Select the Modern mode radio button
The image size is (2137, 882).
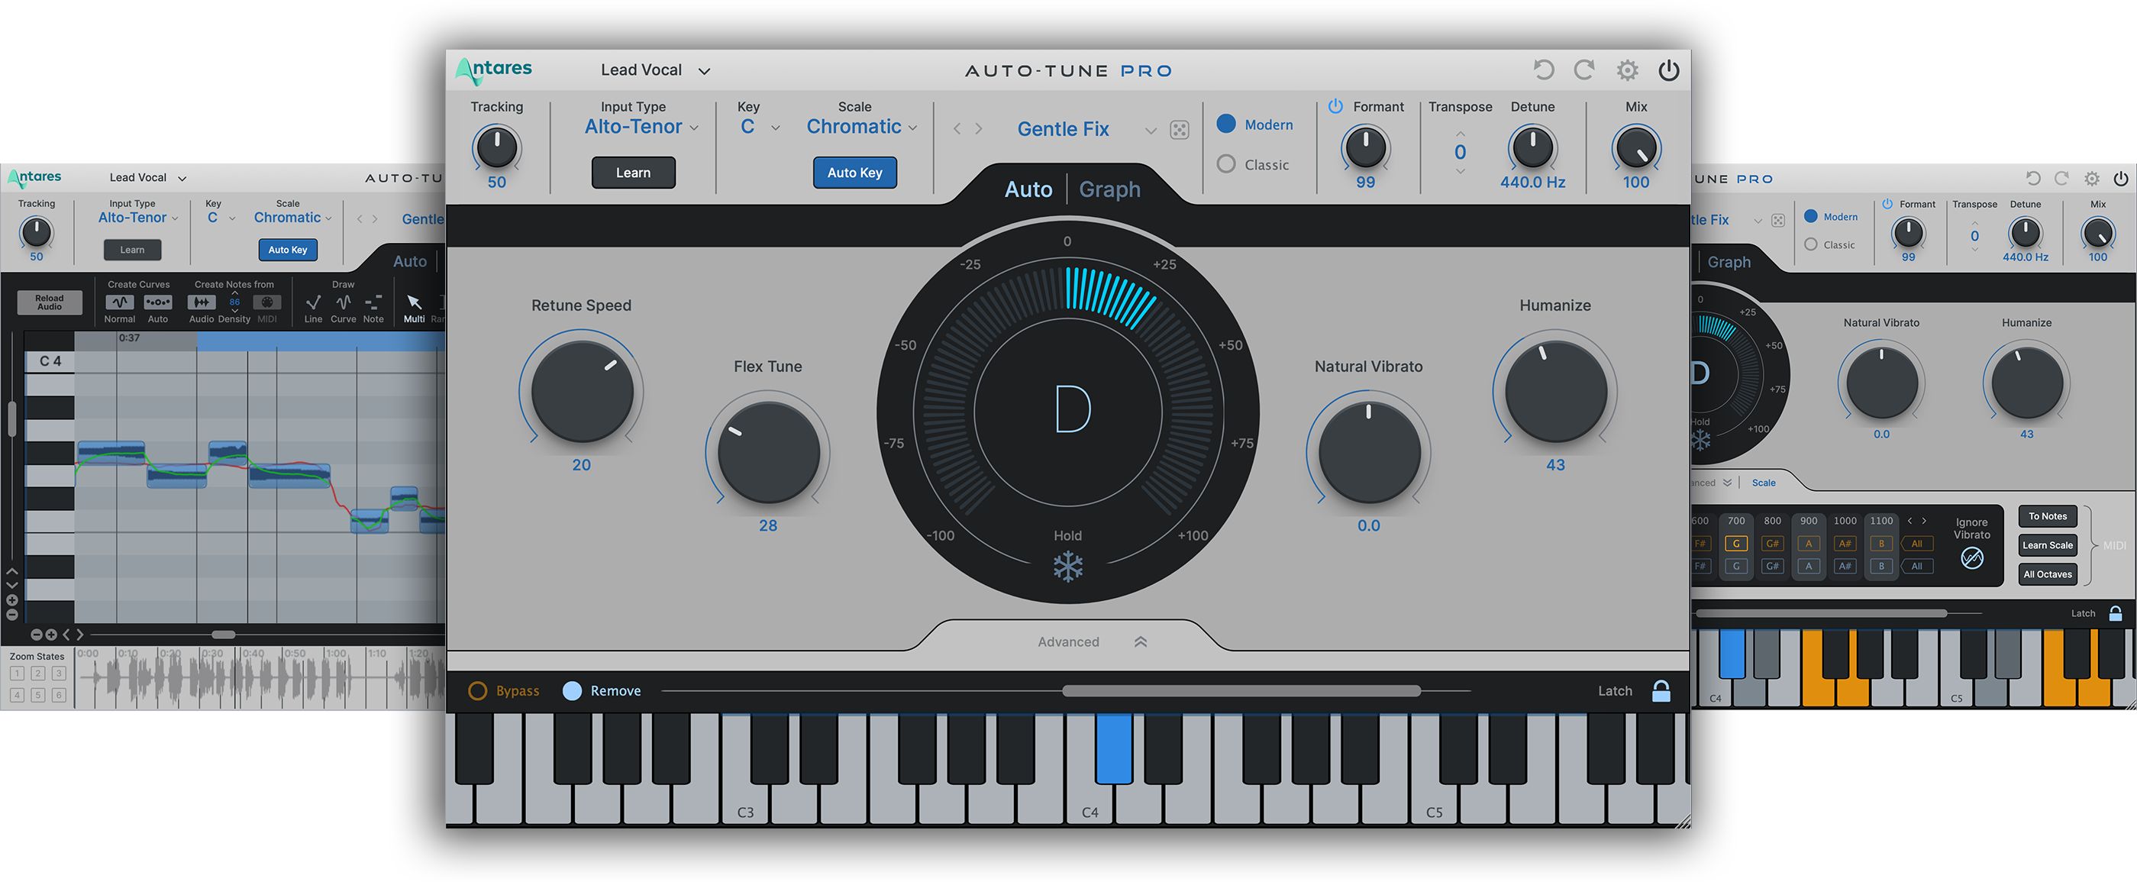pos(1226,124)
